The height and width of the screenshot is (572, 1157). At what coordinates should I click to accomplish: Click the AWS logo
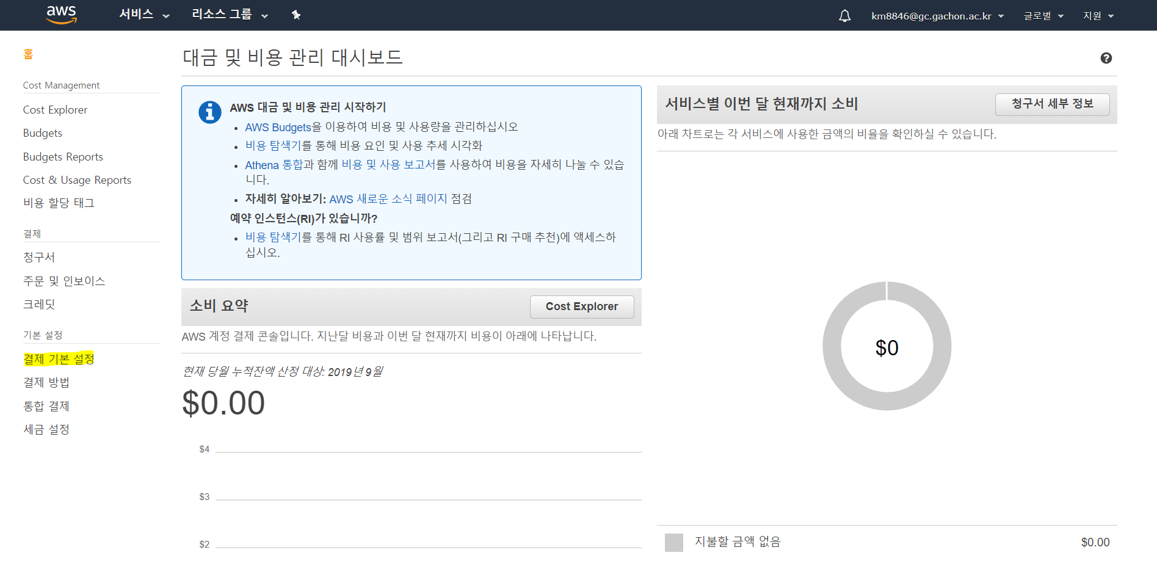[62, 15]
